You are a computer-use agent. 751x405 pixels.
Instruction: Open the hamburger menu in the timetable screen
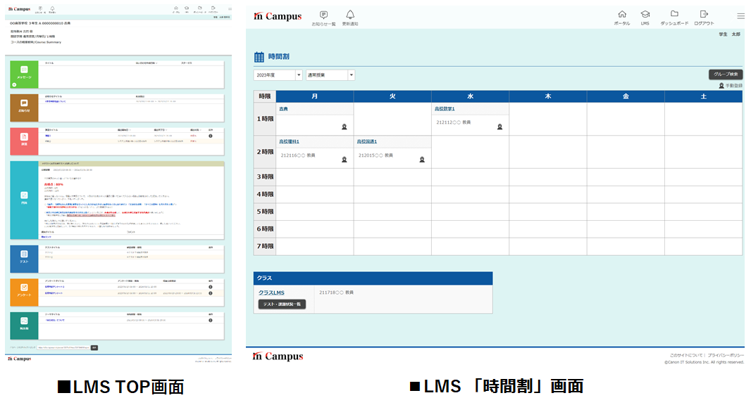pyautogui.click(x=740, y=16)
